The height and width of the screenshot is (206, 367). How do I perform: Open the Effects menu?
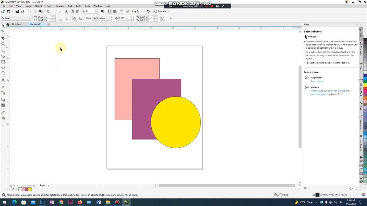(x=49, y=6)
